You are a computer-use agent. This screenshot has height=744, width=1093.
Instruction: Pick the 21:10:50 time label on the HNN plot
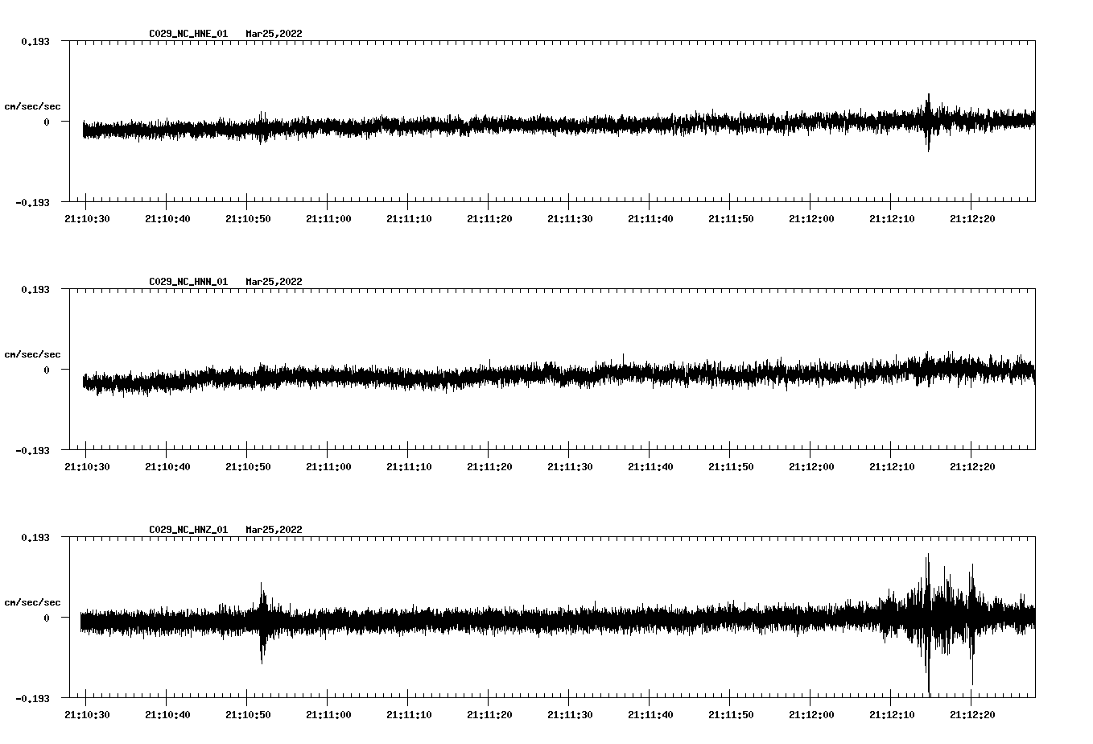[x=248, y=467]
